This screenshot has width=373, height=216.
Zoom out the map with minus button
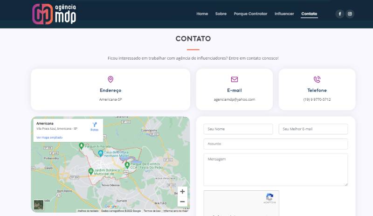182,202
